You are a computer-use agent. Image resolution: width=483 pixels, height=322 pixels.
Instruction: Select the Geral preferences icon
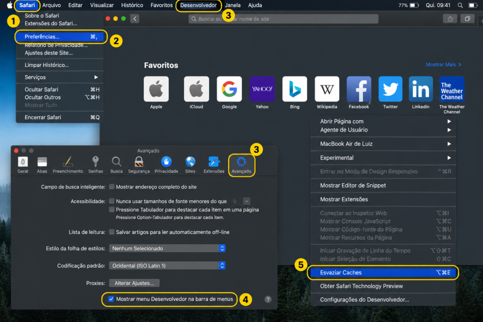23,165
